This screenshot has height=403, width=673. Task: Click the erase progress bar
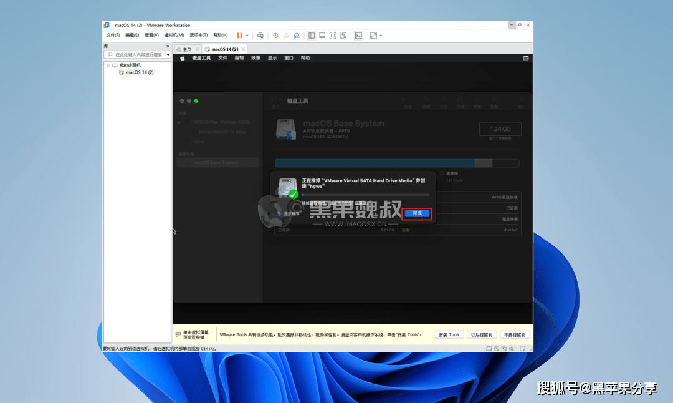(366, 195)
